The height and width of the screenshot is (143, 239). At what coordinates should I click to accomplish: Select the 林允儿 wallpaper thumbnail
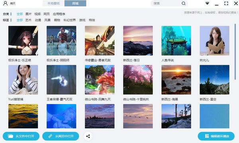(214, 41)
